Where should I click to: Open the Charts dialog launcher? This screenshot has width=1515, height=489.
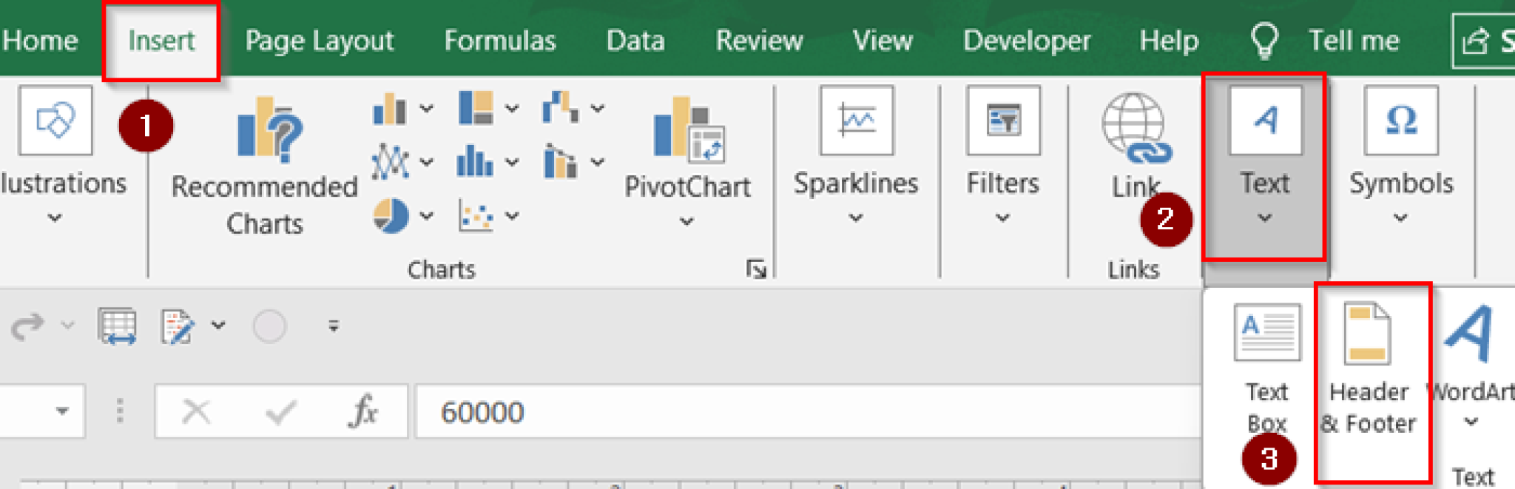(755, 269)
